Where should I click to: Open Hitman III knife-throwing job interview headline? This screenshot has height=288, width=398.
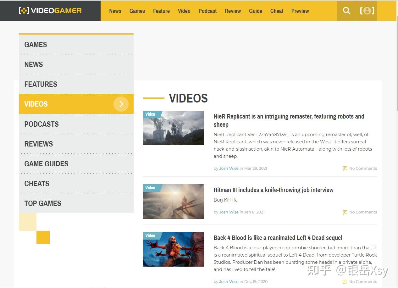[x=273, y=190]
